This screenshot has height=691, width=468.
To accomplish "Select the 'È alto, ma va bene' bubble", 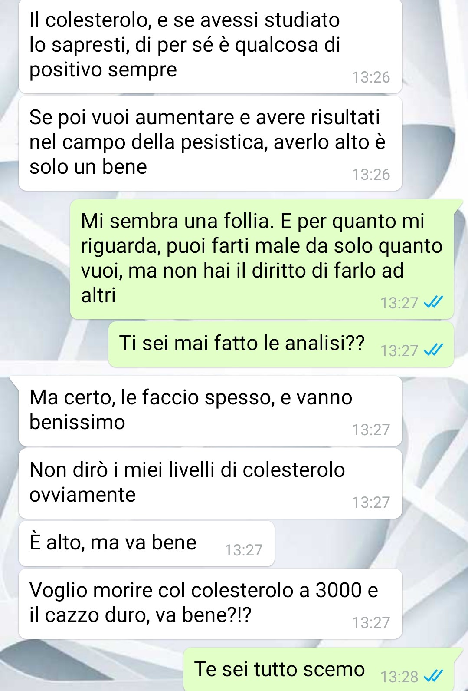I will [147, 544].
